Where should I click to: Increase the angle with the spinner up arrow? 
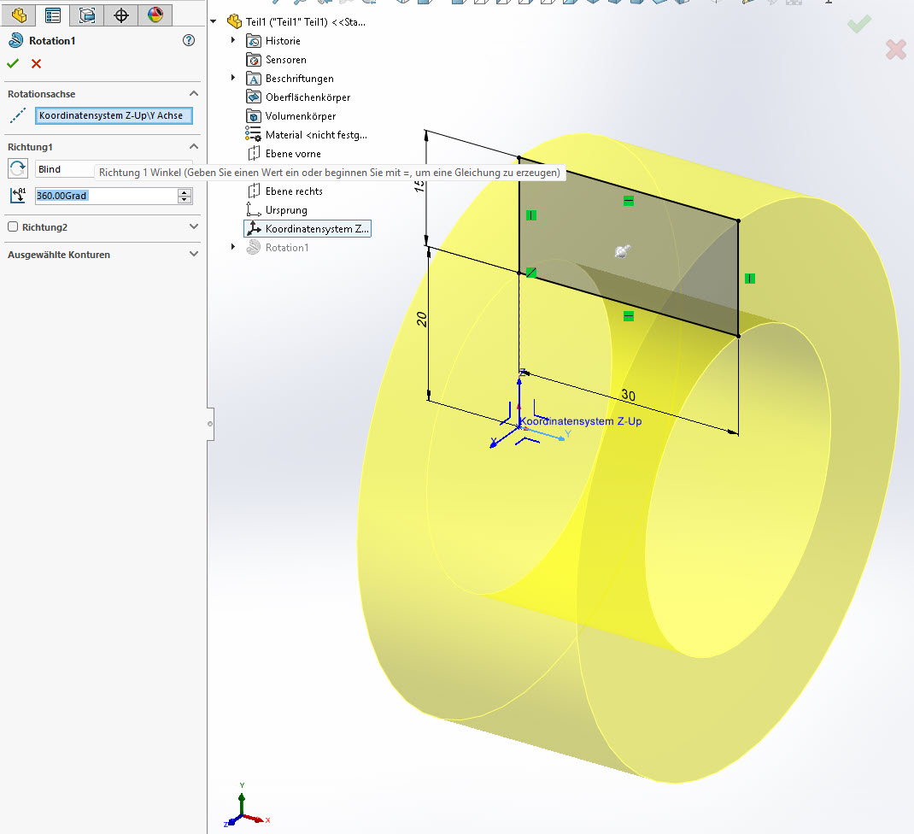(185, 192)
